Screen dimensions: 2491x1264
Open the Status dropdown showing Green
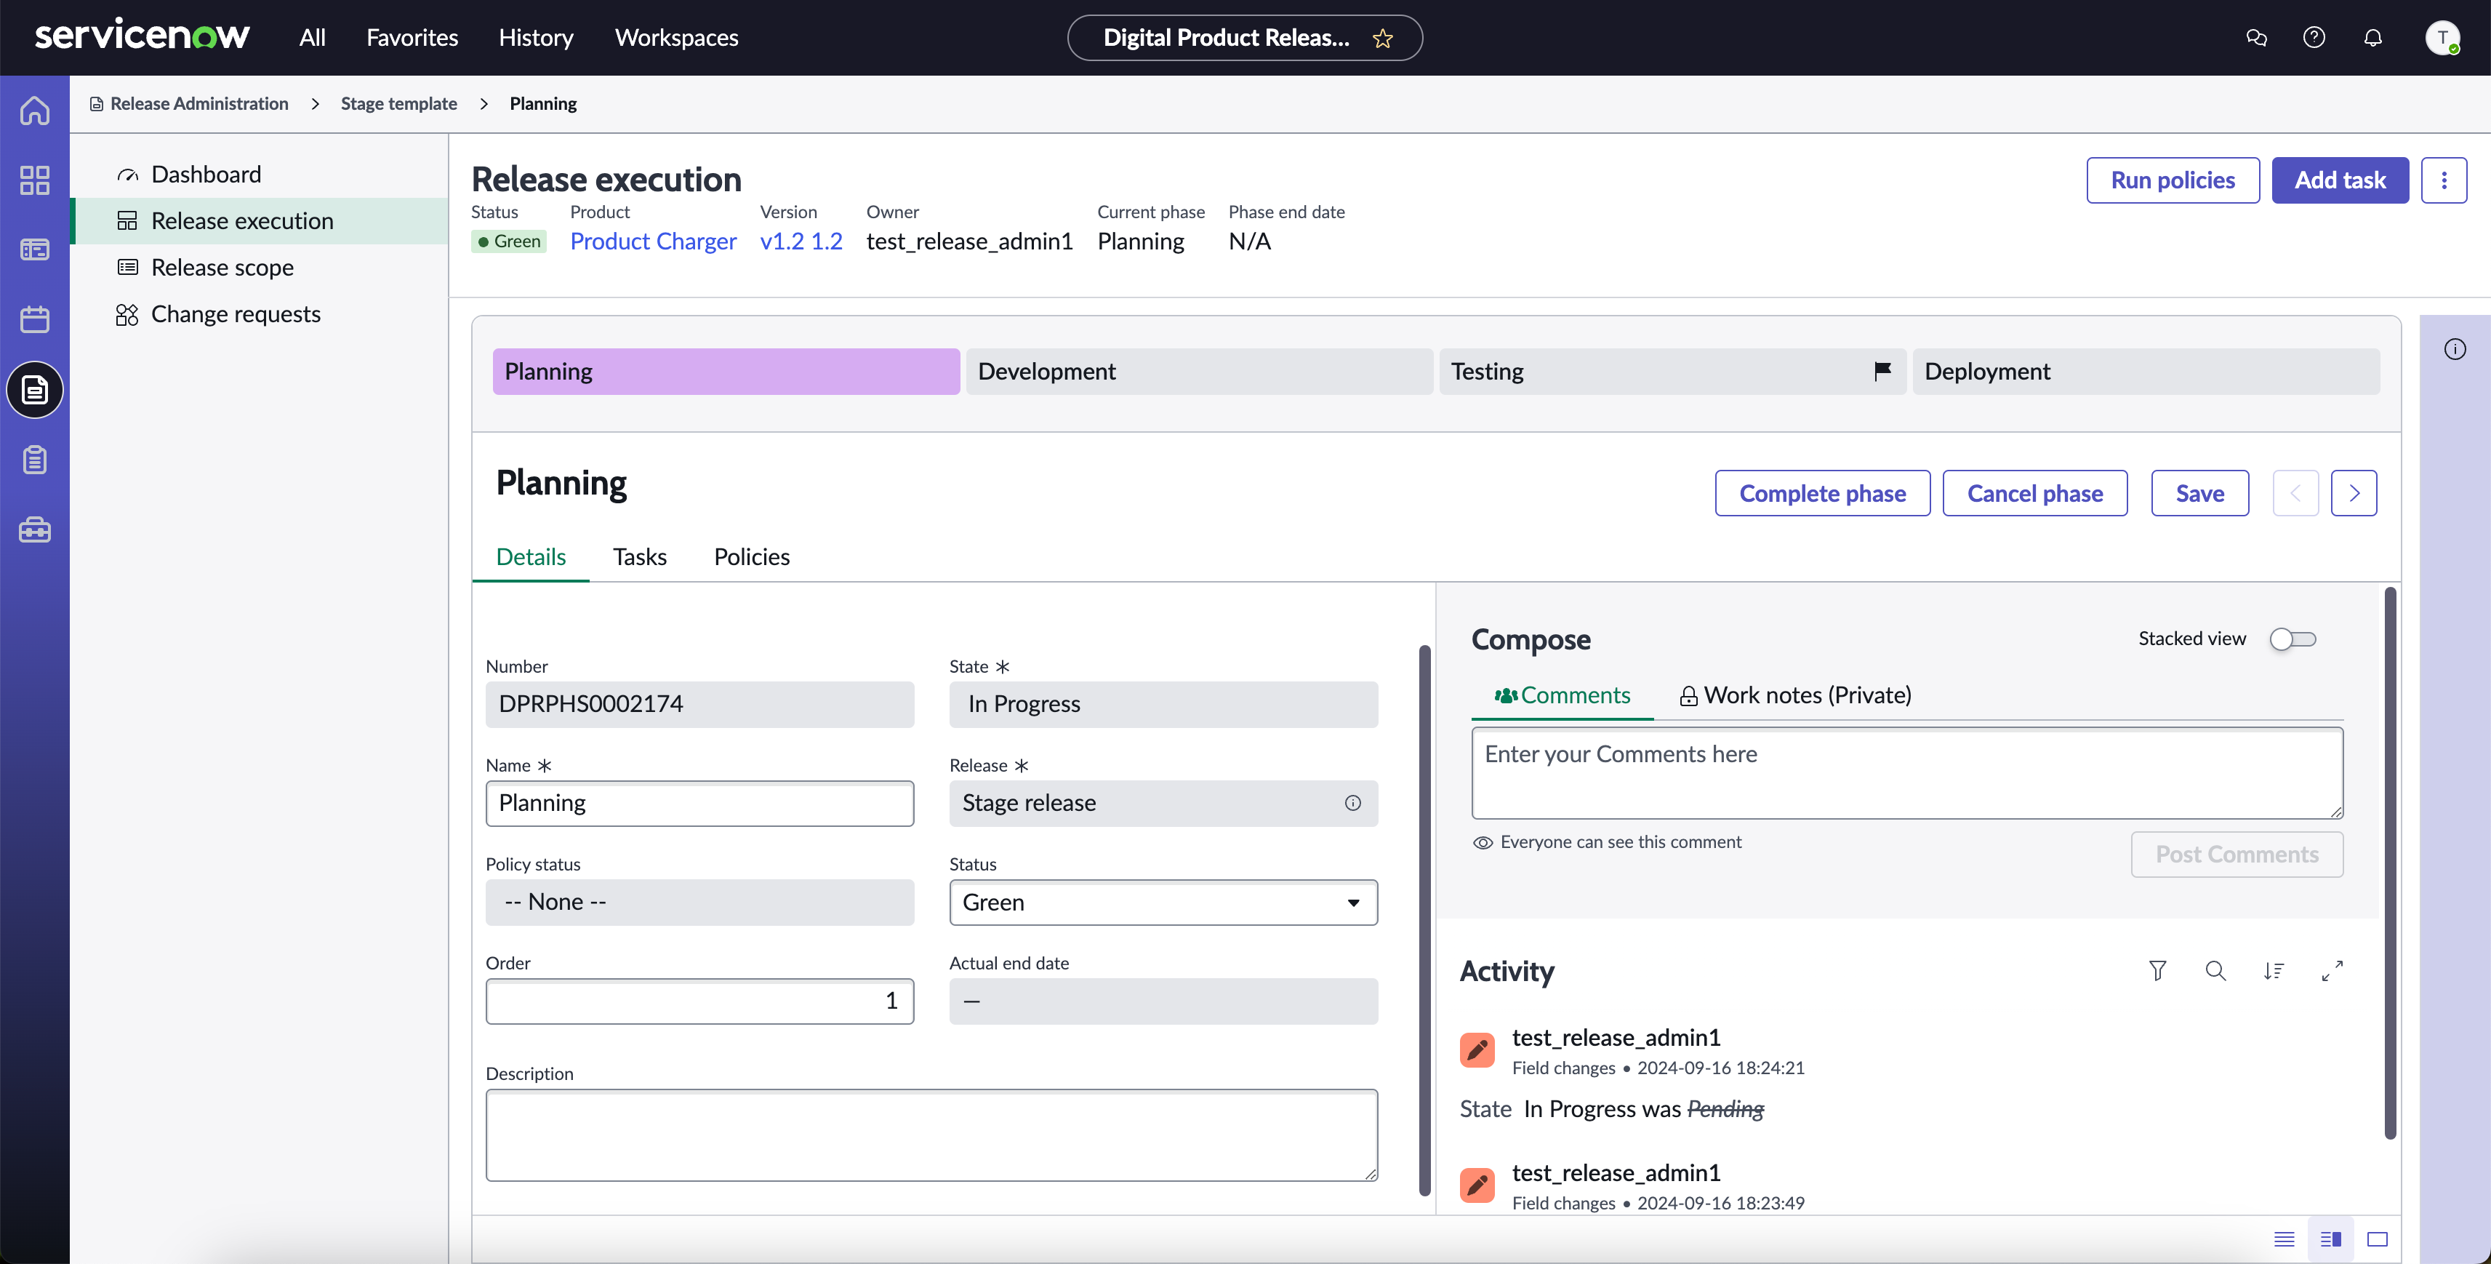(1163, 903)
